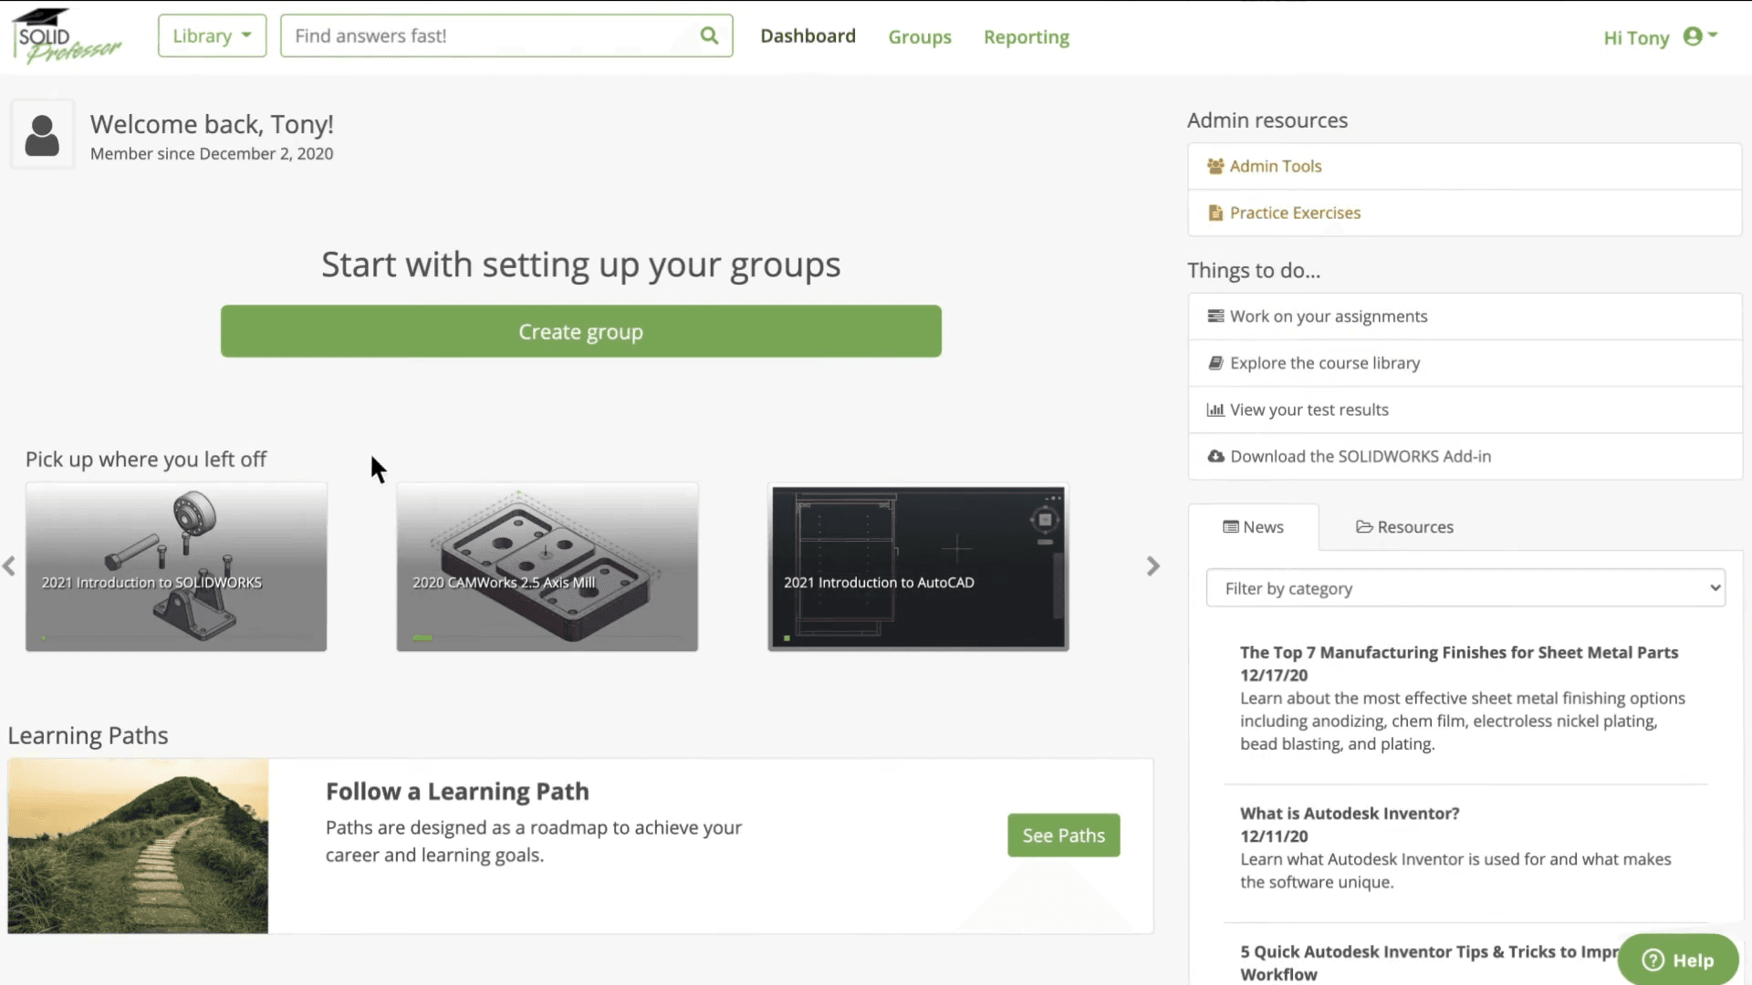Image resolution: width=1752 pixels, height=985 pixels.
Task: Click the search magnifier icon
Action: [709, 36]
